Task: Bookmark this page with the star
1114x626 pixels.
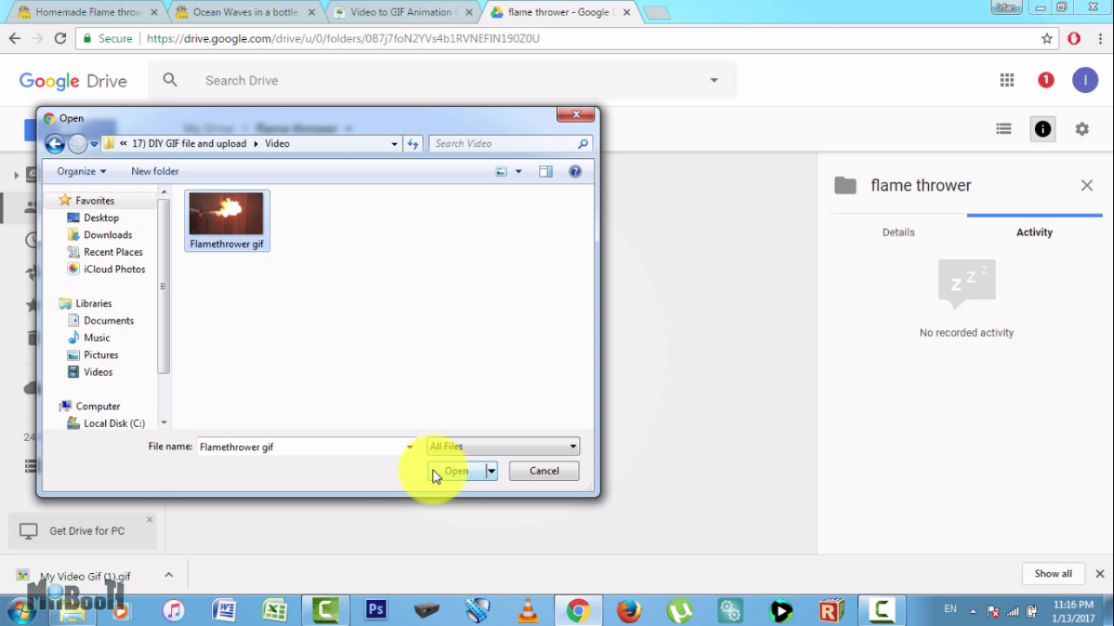Action: [x=1047, y=38]
